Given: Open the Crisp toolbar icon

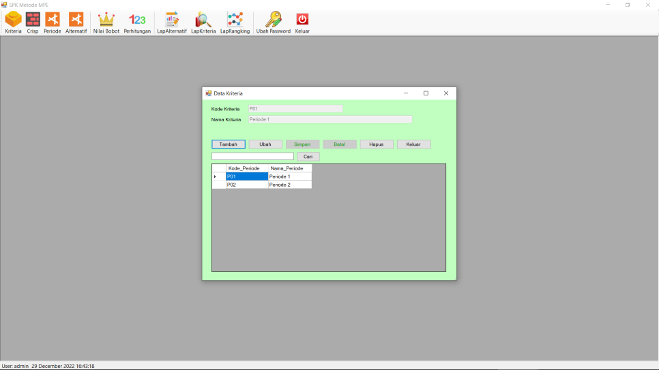Looking at the screenshot, I should pyautogui.click(x=32, y=22).
